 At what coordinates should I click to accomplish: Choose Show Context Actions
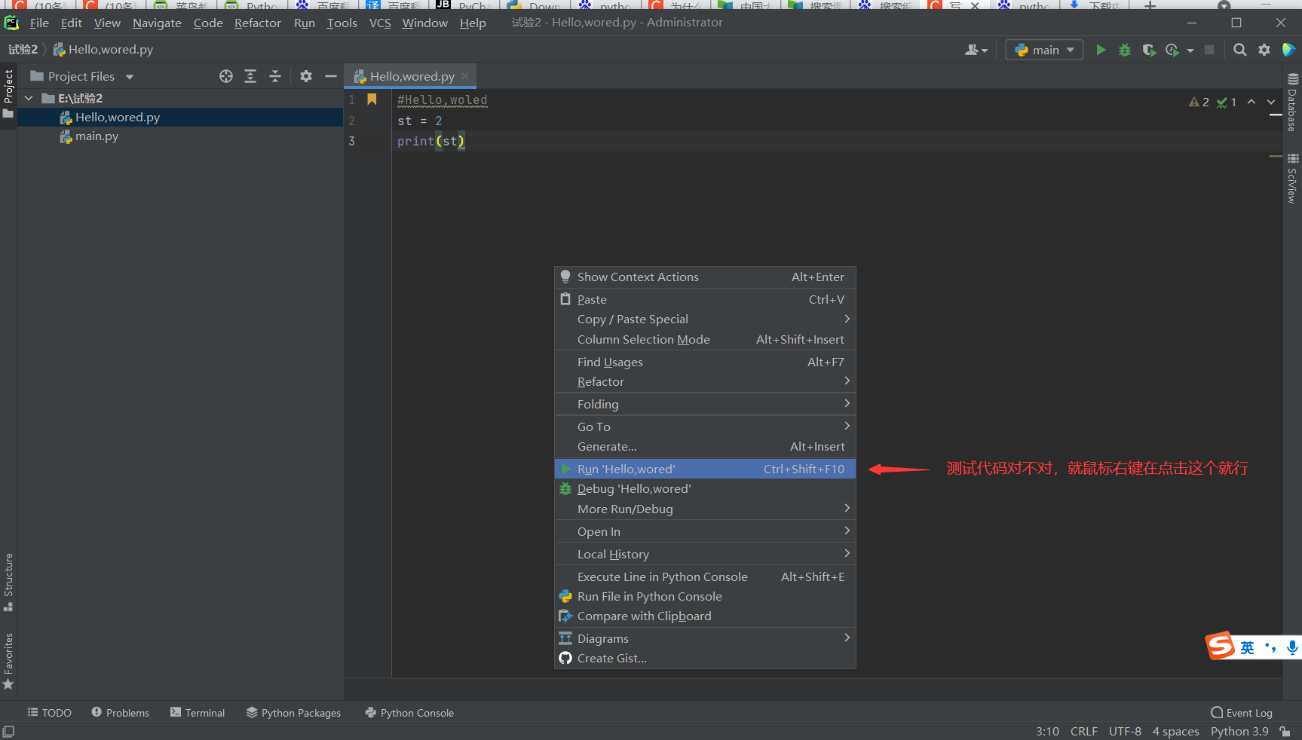coord(705,277)
